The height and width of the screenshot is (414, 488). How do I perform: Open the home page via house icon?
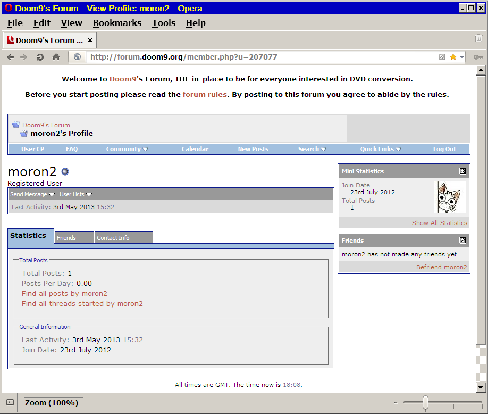tap(56, 57)
